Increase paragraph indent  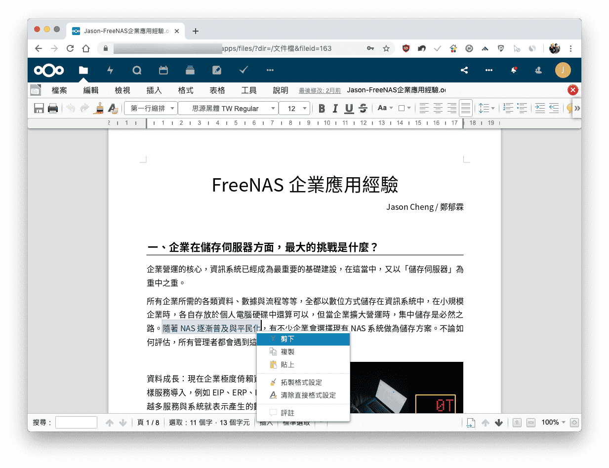540,108
